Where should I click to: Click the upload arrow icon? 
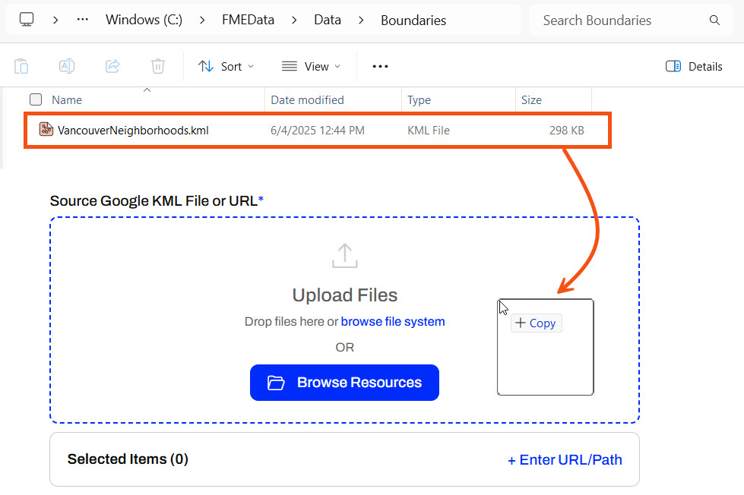coord(344,256)
